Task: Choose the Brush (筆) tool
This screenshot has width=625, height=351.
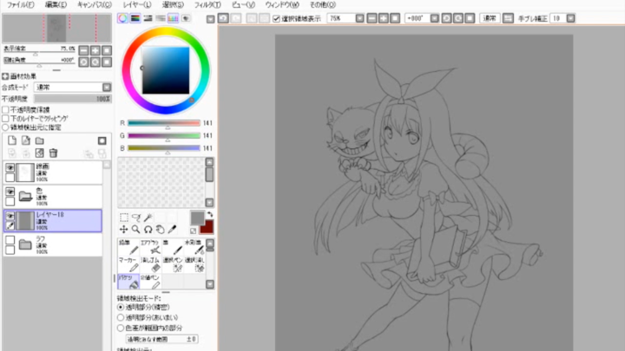Action: (172, 247)
